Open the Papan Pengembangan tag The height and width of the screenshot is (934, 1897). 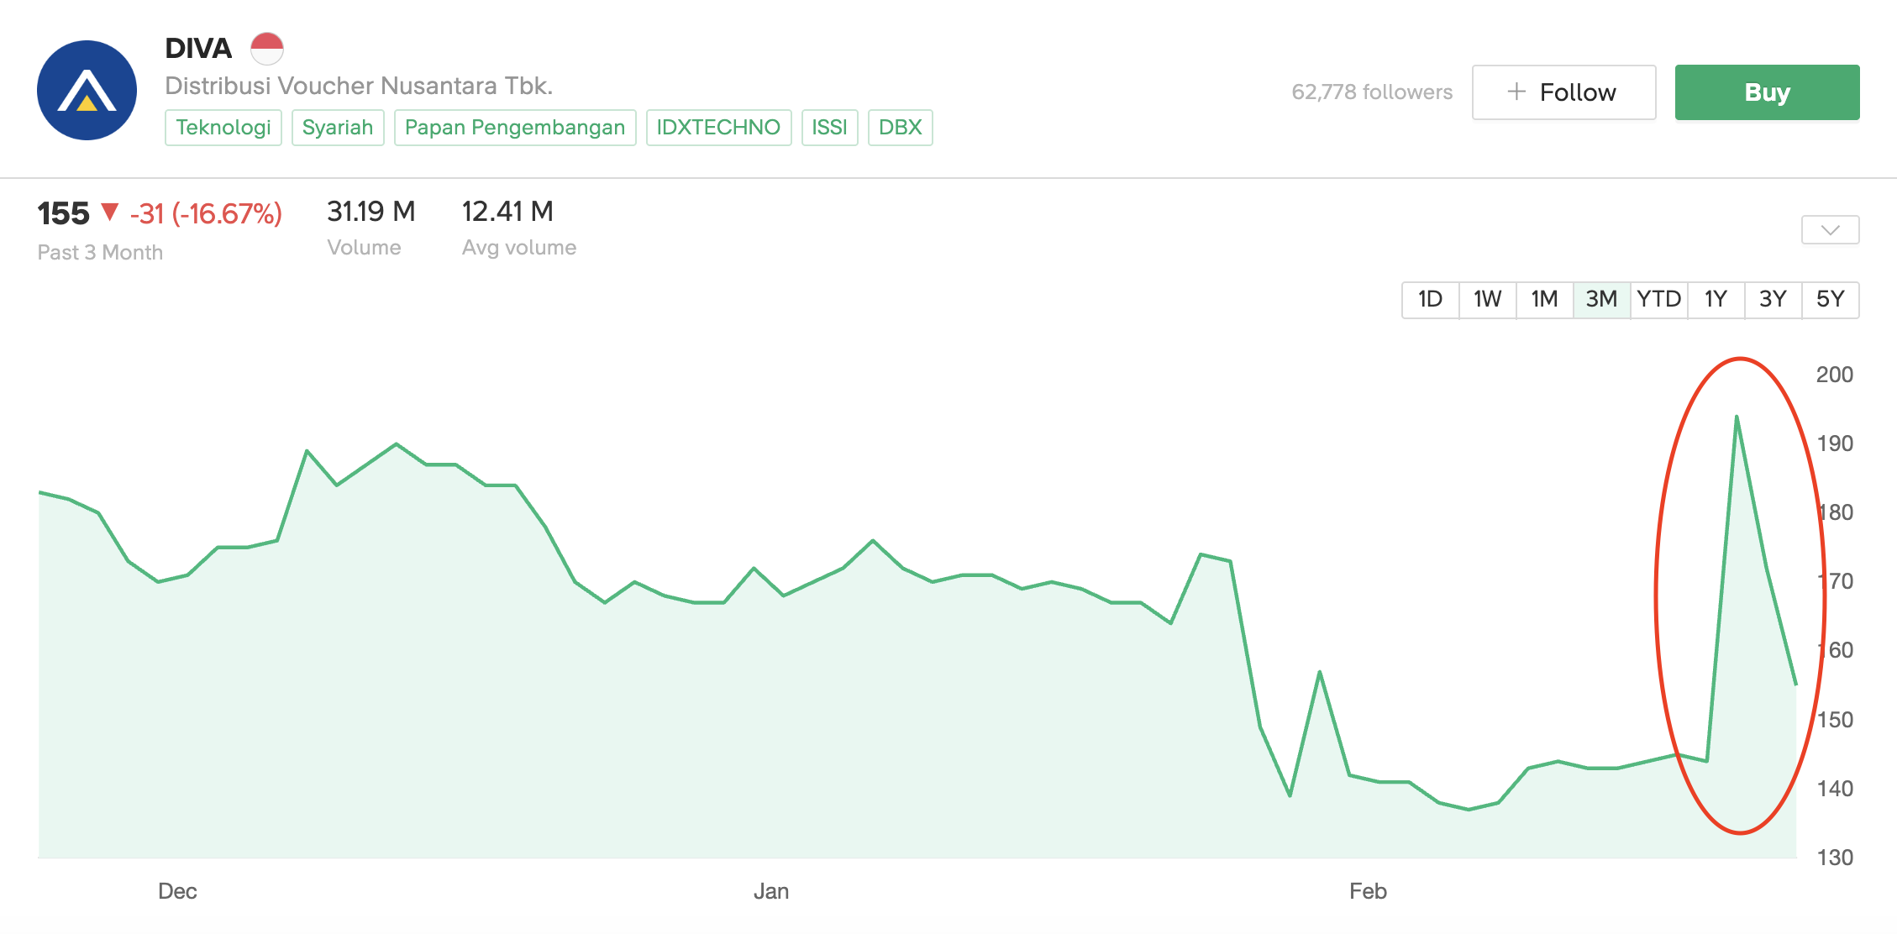(514, 128)
